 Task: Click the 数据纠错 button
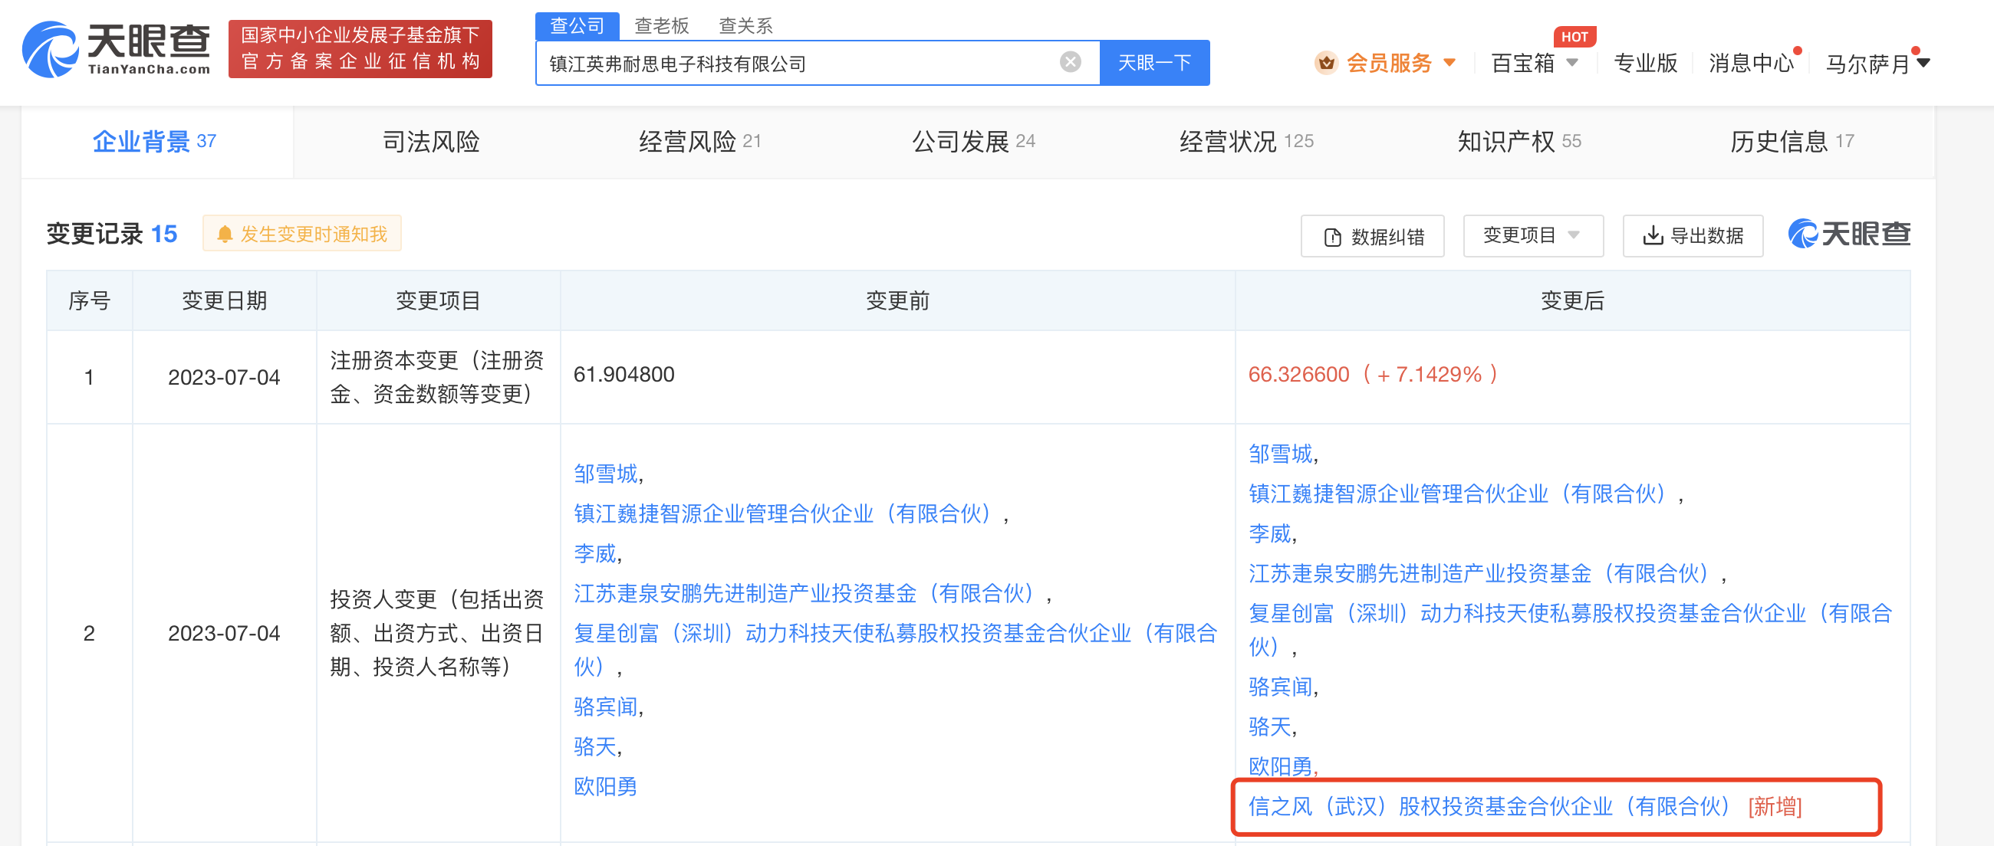pos(1373,236)
